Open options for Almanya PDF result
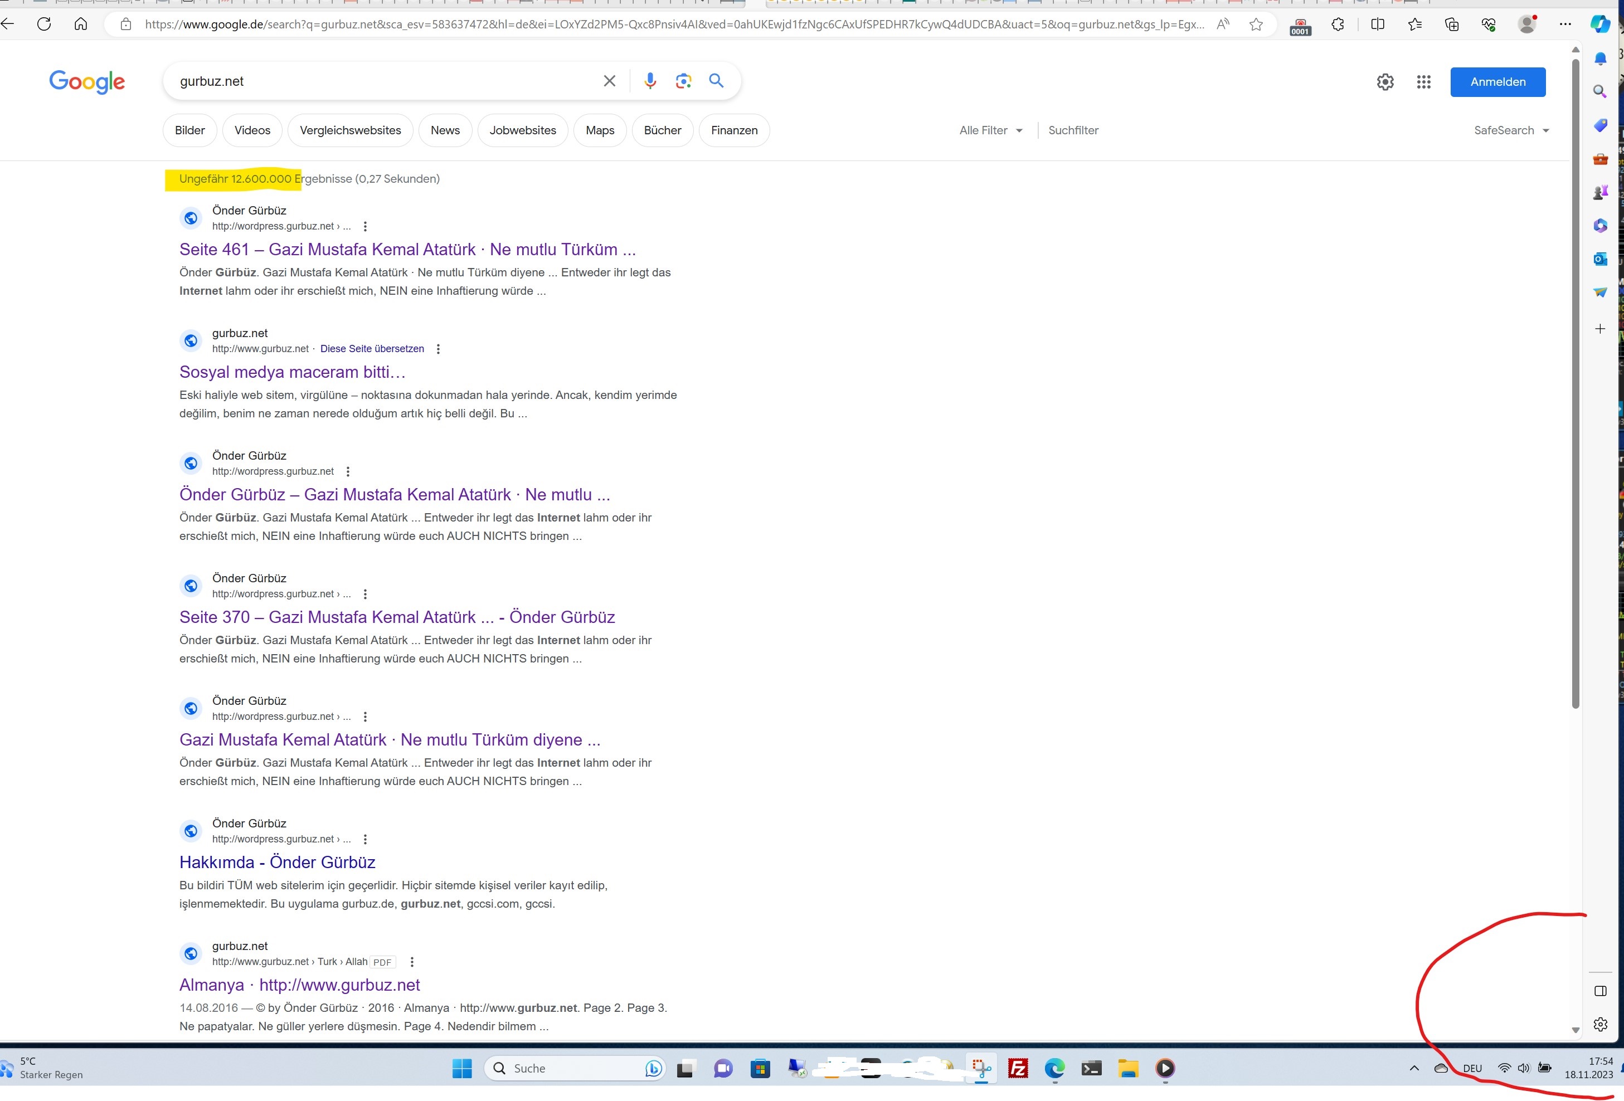This screenshot has width=1624, height=1101. tap(412, 962)
